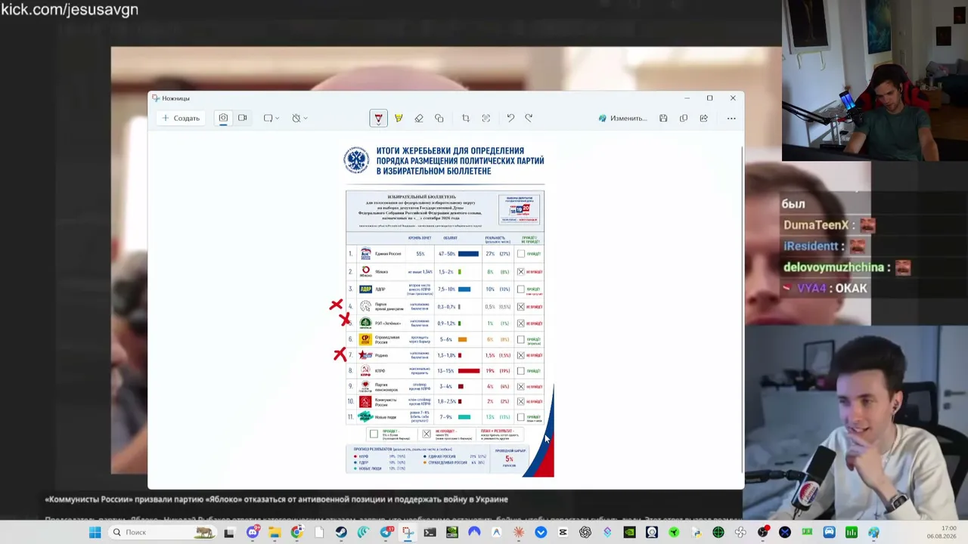The image size is (968, 544).
Task: Click DumaTeenX username in stream chat
Action: coord(815,225)
